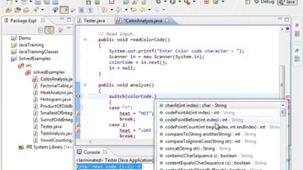Open the Next Annotation dropdown arrow
Screen dimensions: 303x170
coord(112,9)
